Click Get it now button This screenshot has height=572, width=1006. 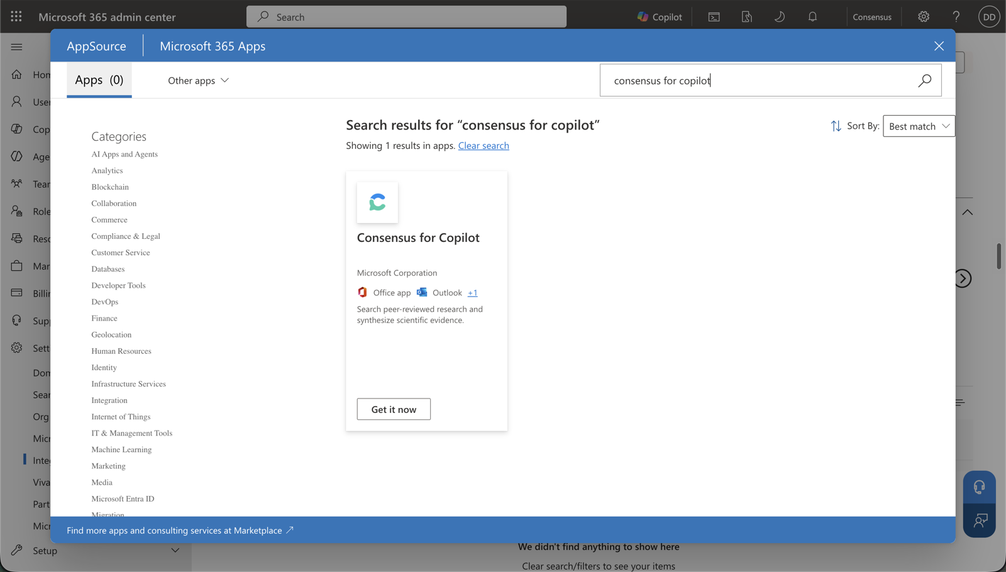pos(394,409)
